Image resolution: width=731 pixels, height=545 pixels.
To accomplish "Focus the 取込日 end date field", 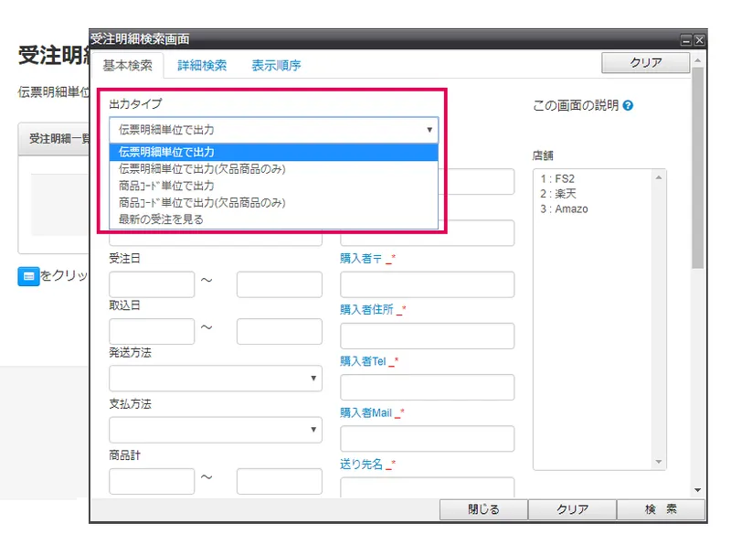I will point(280,331).
